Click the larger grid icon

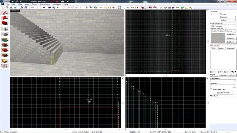(16, 7)
